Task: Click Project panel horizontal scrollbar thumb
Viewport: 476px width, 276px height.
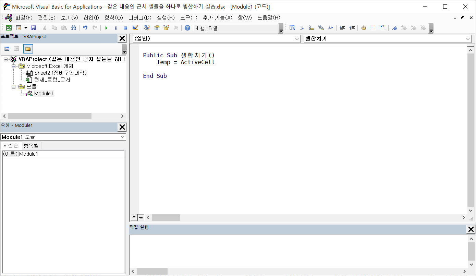Action: [50, 116]
